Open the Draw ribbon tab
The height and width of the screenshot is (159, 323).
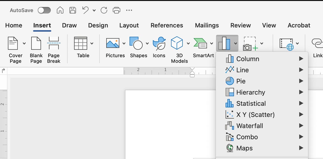click(x=69, y=26)
